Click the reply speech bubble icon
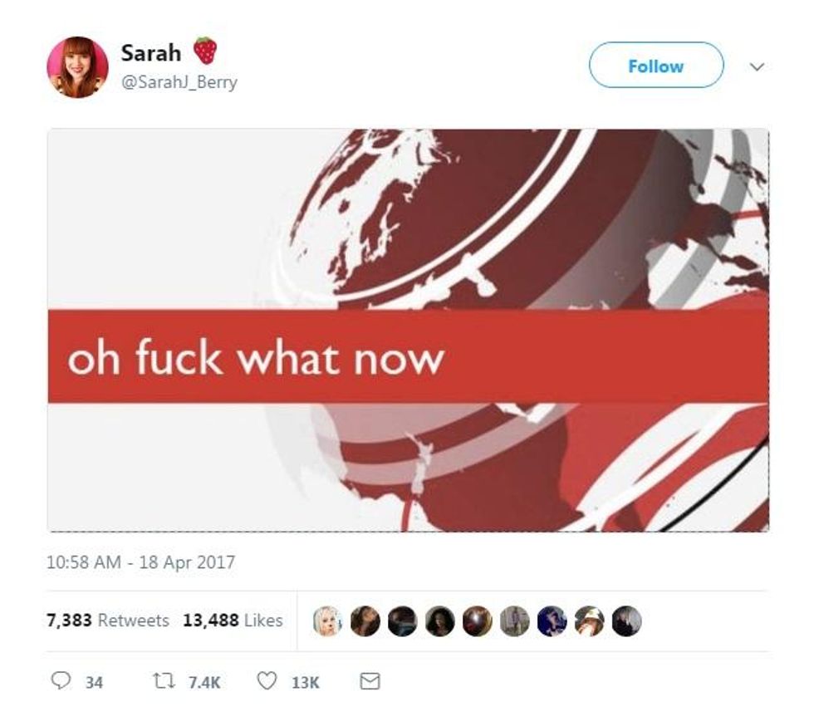The width and height of the screenshot is (814, 721). [61, 682]
